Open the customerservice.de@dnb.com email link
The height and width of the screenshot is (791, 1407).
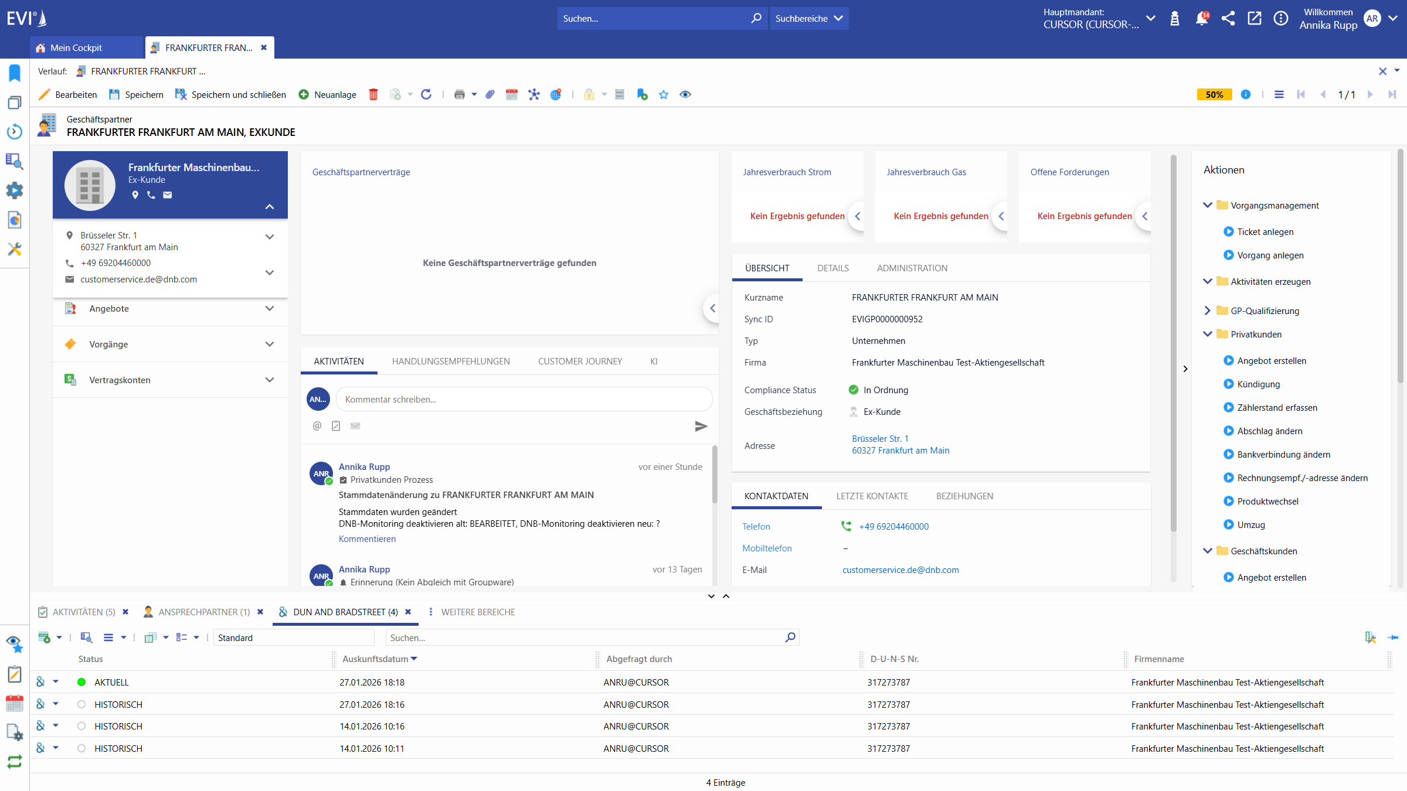pos(900,570)
